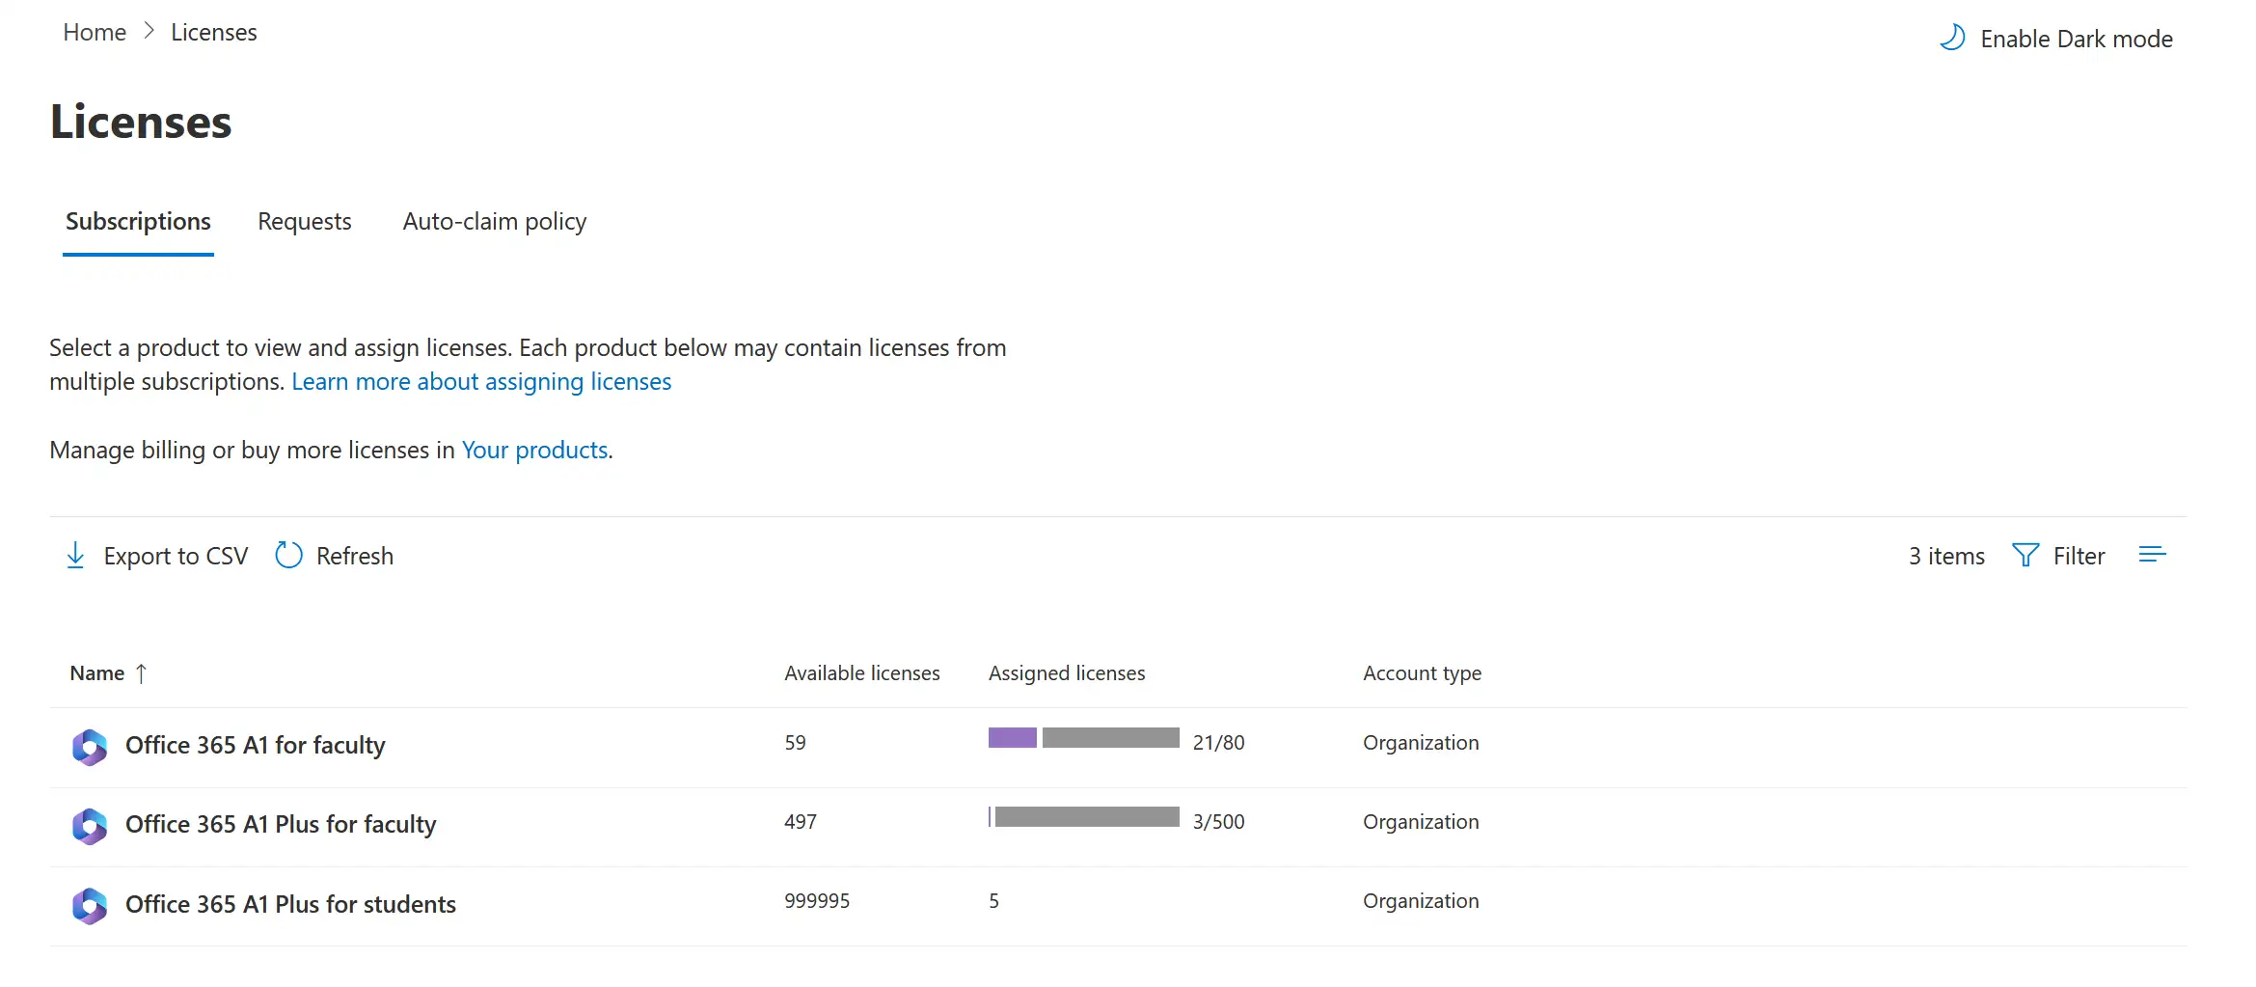Click the moon icon for Dark mode
The width and height of the screenshot is (2256, 987).
[1952, 38]
